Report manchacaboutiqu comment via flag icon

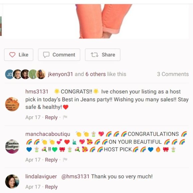(65, 160)
